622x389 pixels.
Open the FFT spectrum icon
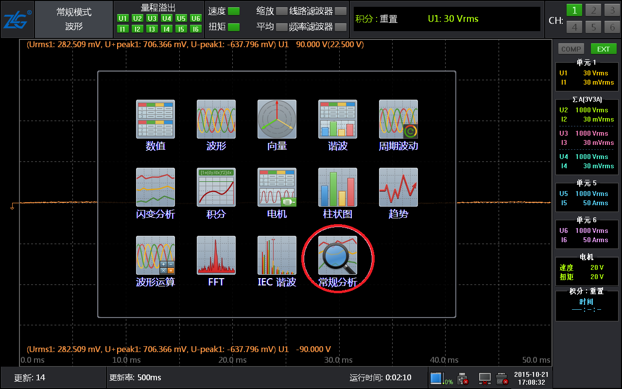tap(216, 256)
